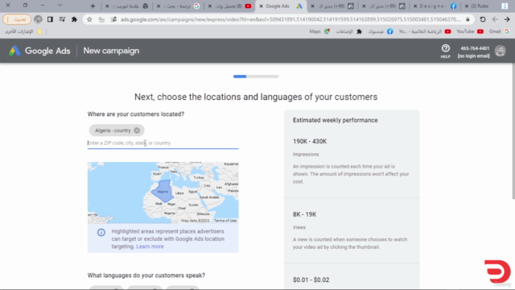Open a new browser tab

[x=93, y=6]
